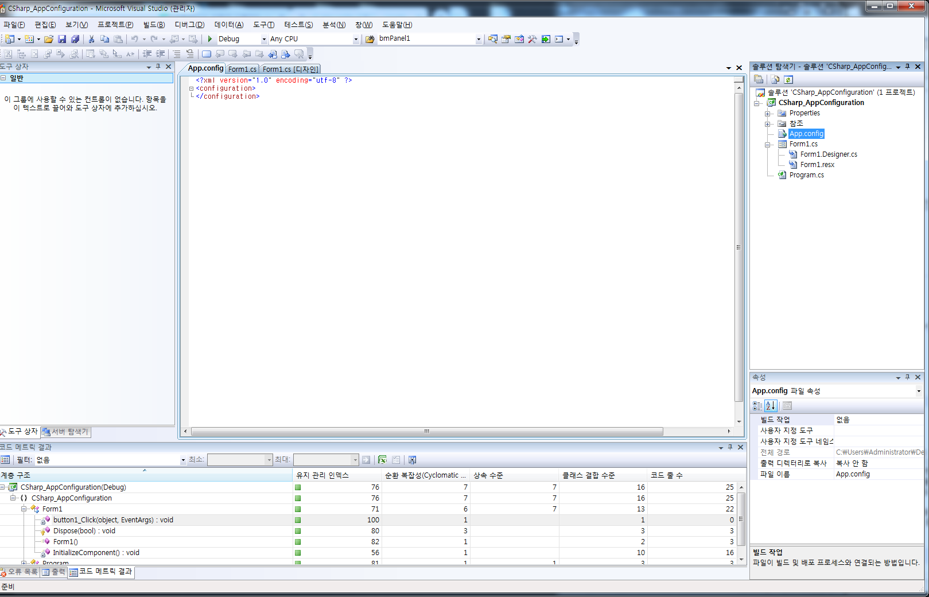Click the Comment Out Selected Lines icon
Image resolution: width=929 pixels, height=597 pixels.
pyautogui.click(x=177, y=54)
